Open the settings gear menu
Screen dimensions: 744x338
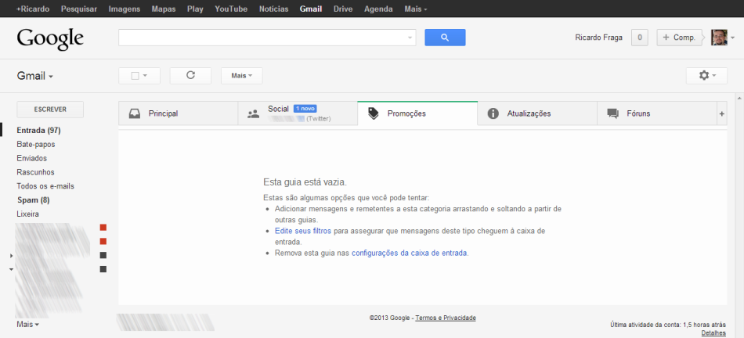[x=706, y=75]
